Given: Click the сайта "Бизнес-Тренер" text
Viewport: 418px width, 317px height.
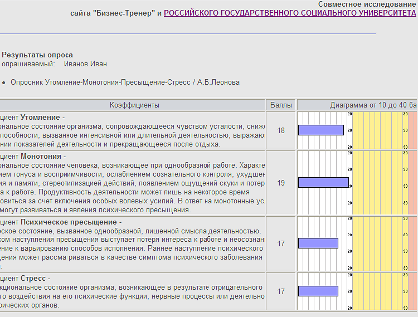Looking at the screenshot, I should pos(113,13).
